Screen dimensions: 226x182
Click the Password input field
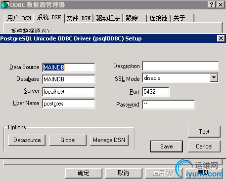point(169,104)
